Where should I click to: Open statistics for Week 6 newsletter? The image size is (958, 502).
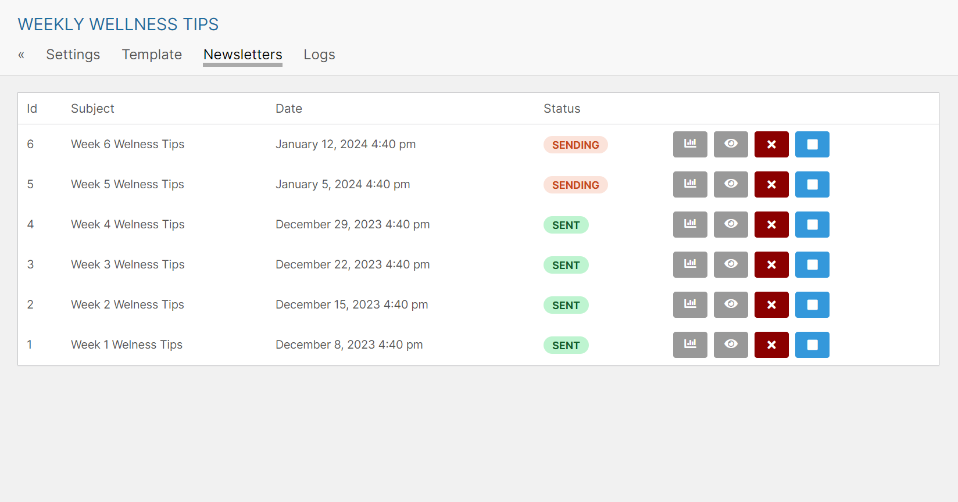(x=690, y=144)
